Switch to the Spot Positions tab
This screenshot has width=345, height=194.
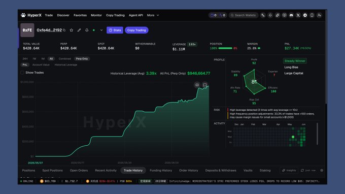coord(52,171)
